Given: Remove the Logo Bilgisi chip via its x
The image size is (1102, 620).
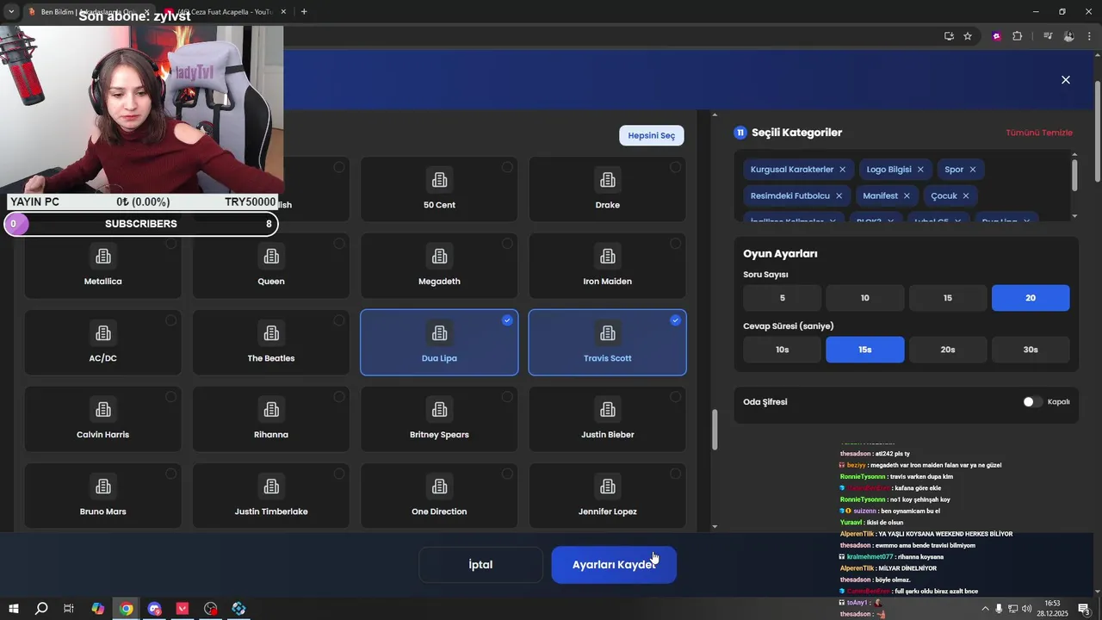Looking at the screenshot, I should pyautogui.click(x=920, y=170).
